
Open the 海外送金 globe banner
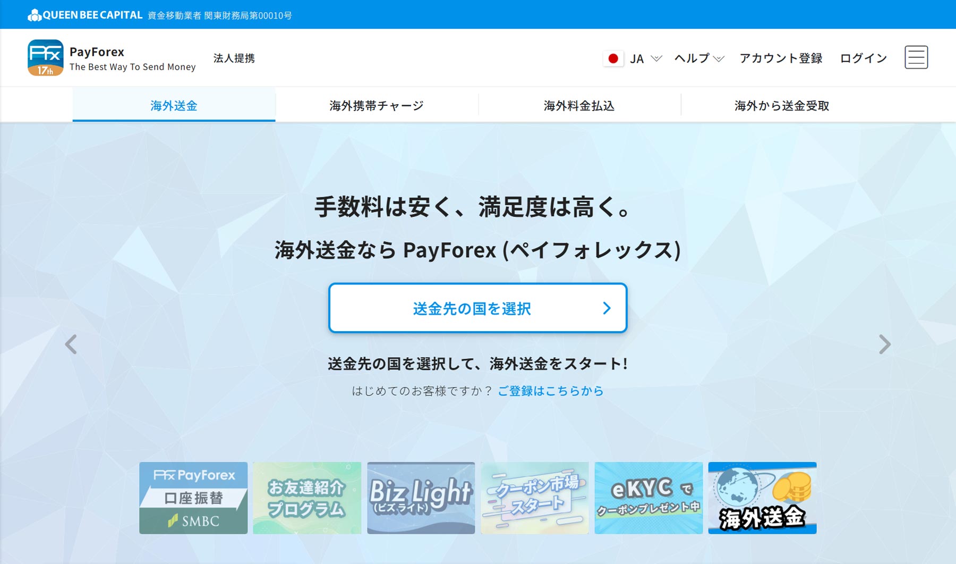[x=762, y=498]
